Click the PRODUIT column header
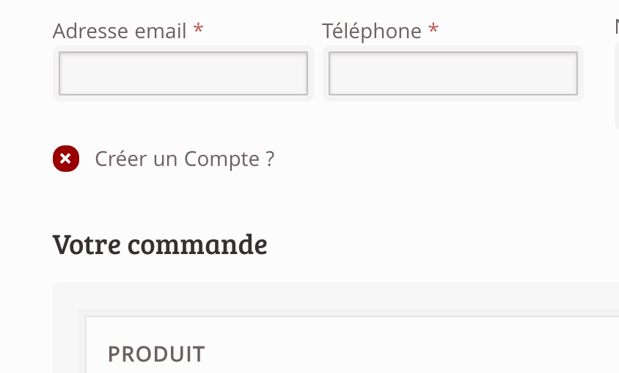Image resolution: width=619 pixels, height=373 pixels. point(156,354)
